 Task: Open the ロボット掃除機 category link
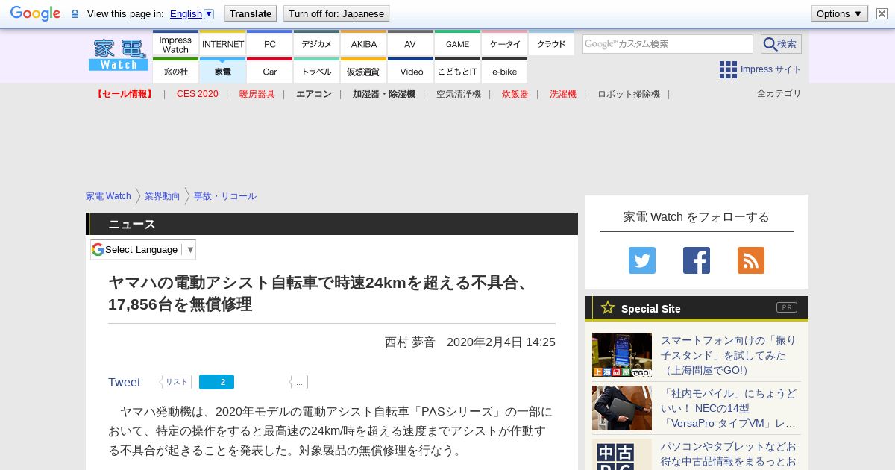point(629,94)
